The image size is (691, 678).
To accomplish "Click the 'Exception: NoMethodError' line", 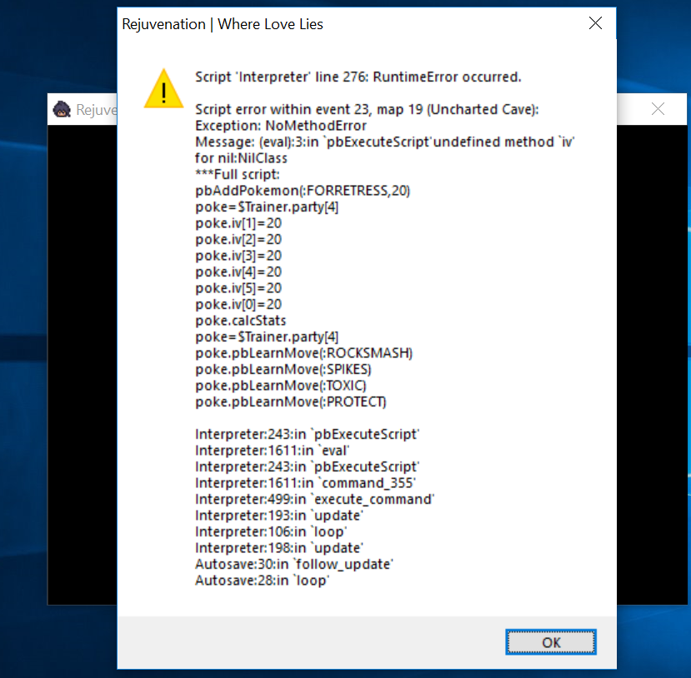I will pyautogui.click(x=281, y=126).
